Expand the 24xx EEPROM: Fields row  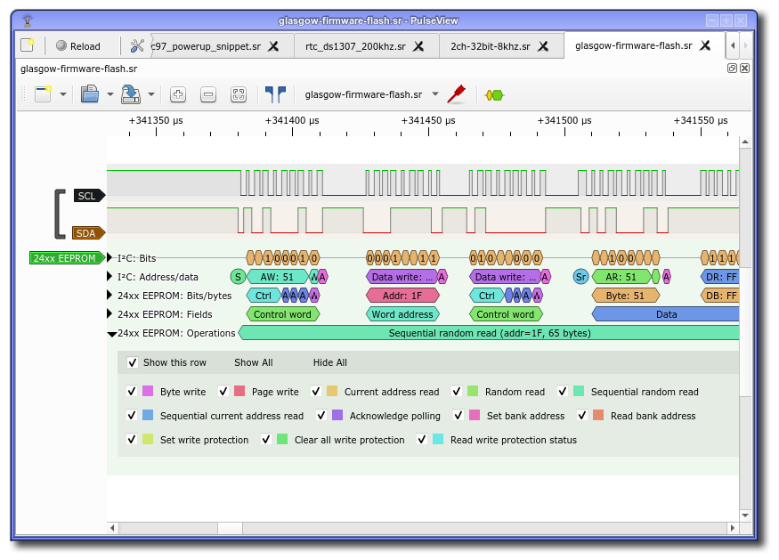[x=110, y=314]
